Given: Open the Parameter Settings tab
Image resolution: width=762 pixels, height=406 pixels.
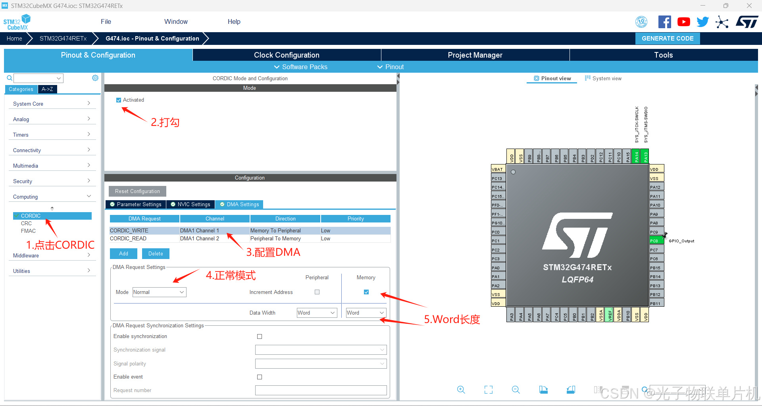Looking at the screenshot, I should (136, 204).
